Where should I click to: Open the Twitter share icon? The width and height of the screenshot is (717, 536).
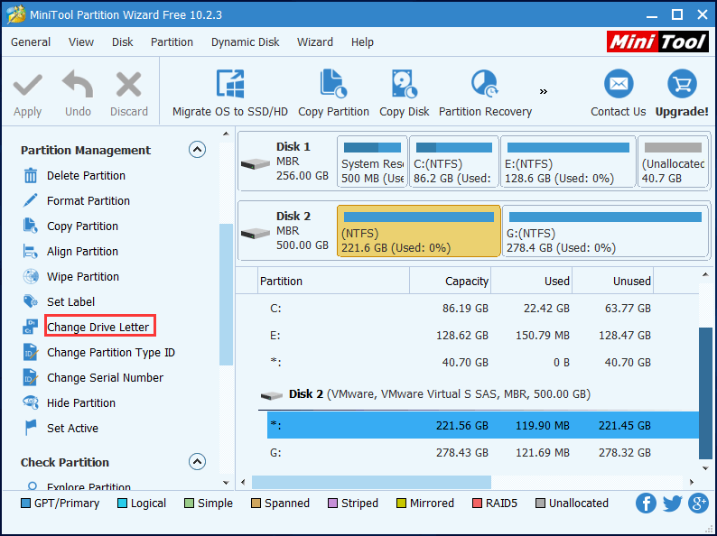[x=672, y=504]
